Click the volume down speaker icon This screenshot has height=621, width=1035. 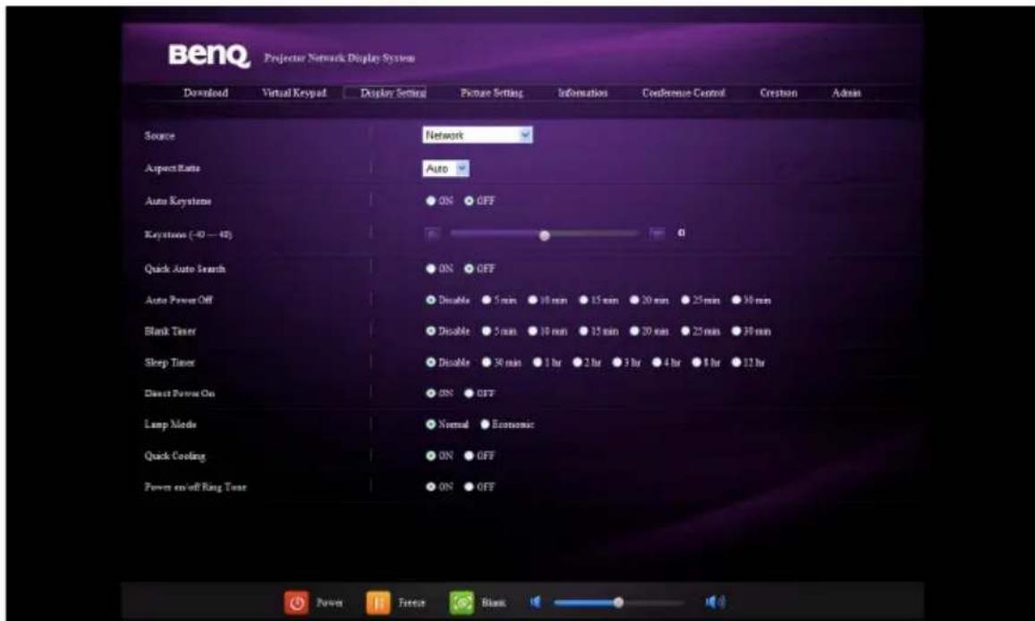[536, 602]
